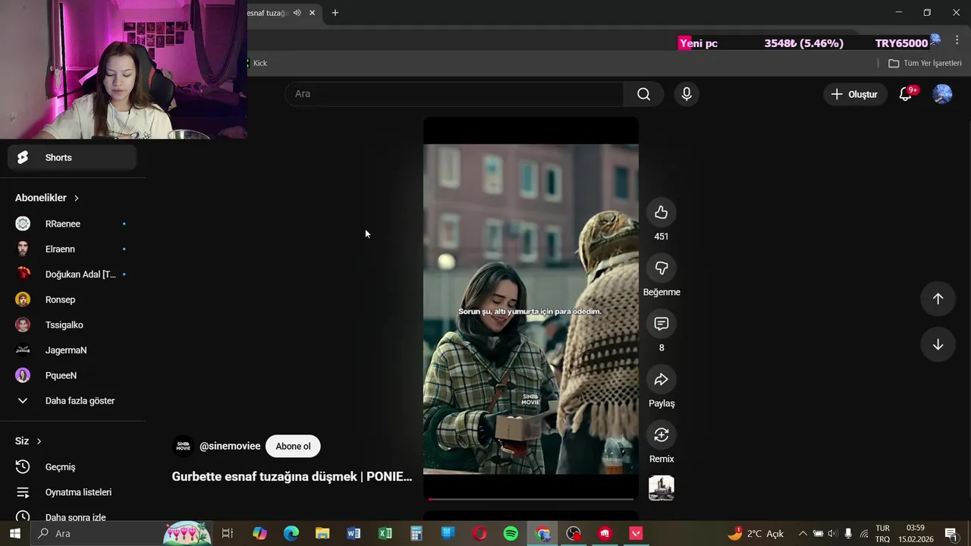Open the clock showing 03:59
Viewport: 971px width, 546px height.
[916, 534]
